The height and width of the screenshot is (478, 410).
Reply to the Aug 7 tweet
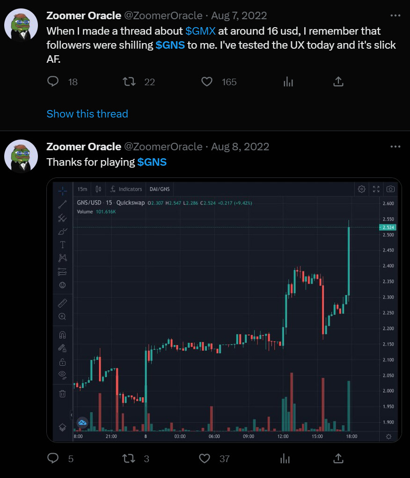[53, 82]
